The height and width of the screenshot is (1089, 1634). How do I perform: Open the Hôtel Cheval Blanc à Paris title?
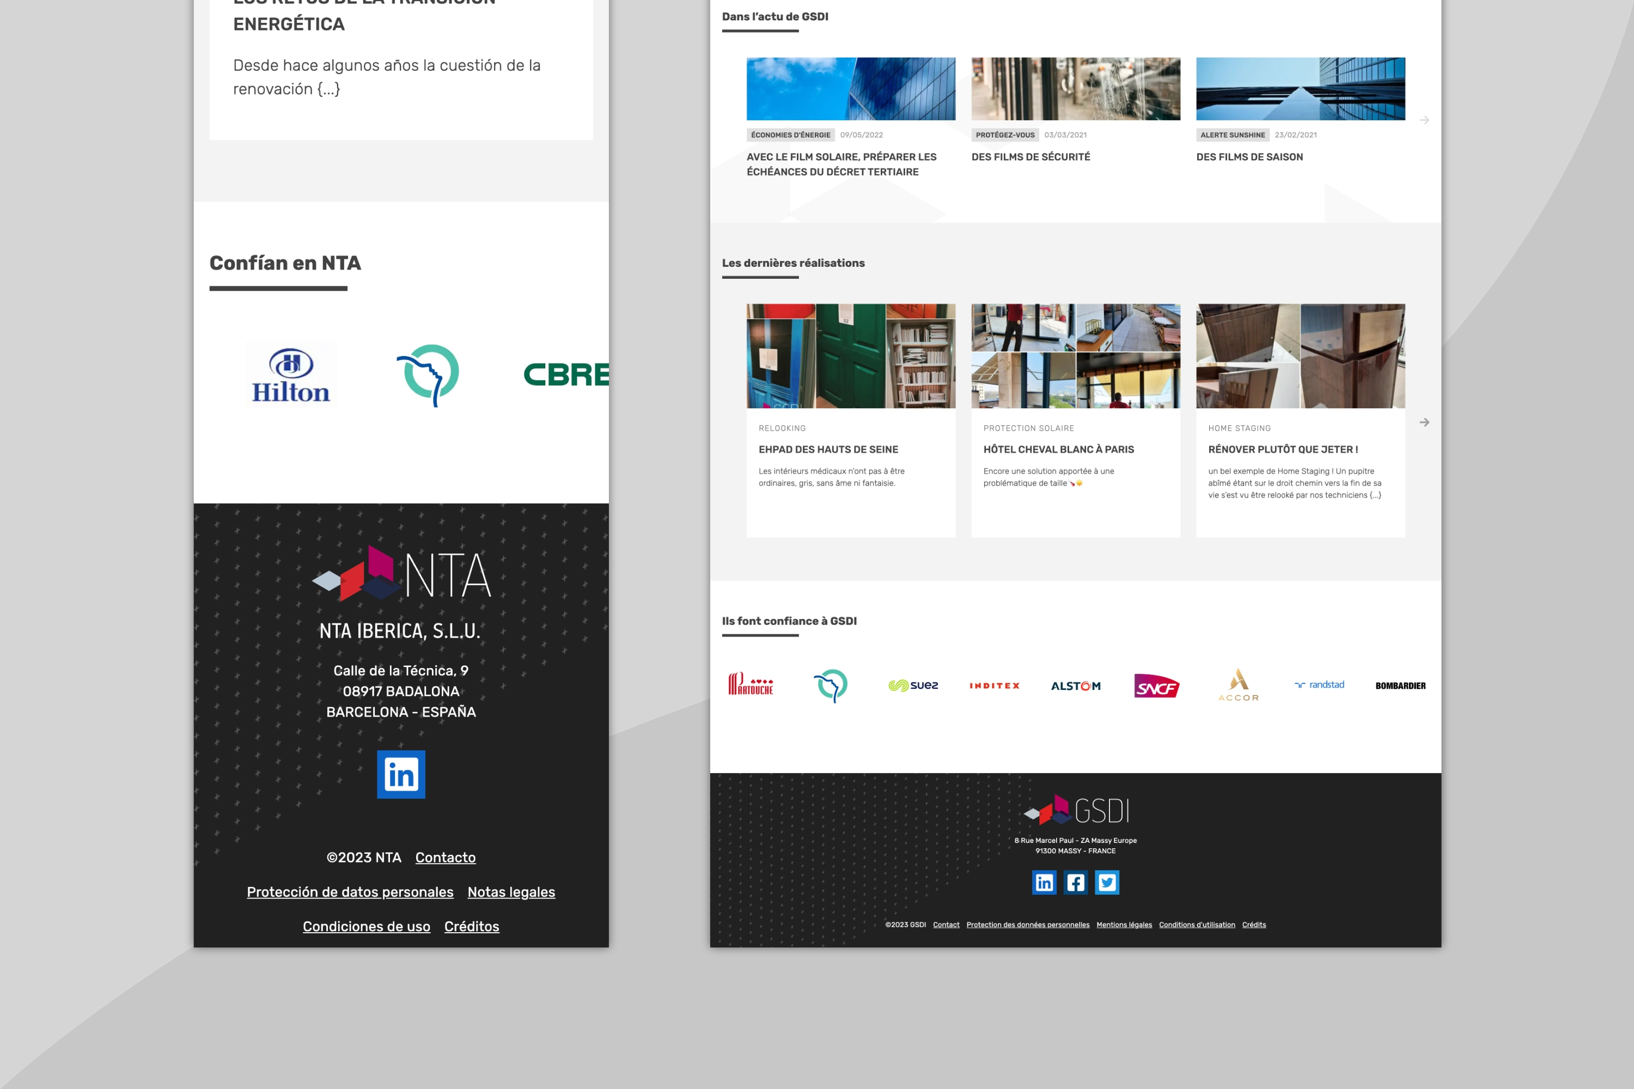click(1058, 449)
